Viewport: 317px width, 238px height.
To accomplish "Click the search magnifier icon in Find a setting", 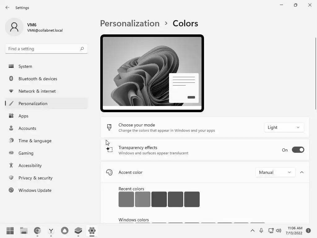I will pyautogui.click(x=82, y=49).
